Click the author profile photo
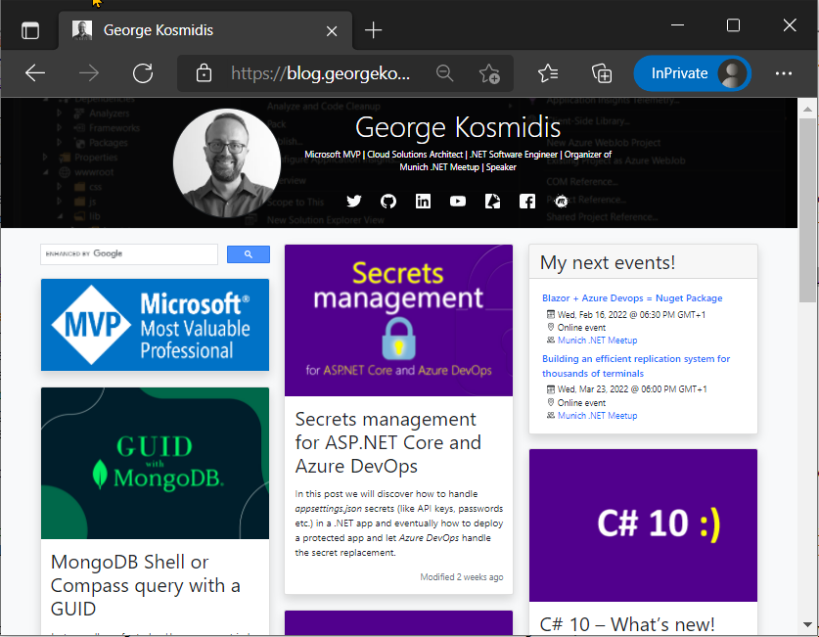This screenshot has height=637, width=819. (x=227, y=162)
